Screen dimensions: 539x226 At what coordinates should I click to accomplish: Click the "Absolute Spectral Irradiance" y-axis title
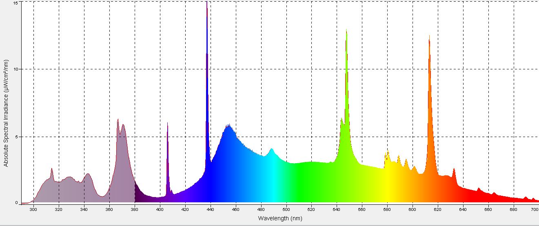click(6, 113)
